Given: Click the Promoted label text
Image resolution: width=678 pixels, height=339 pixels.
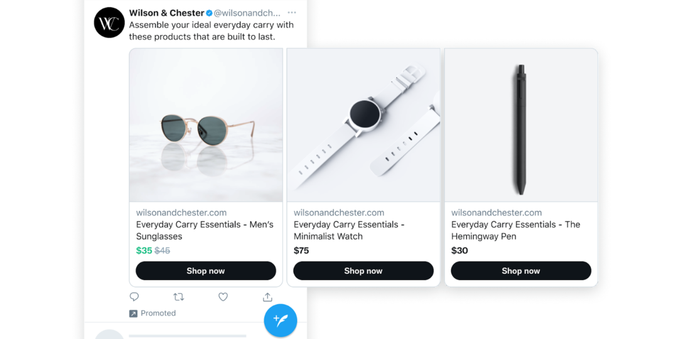Looking at the screenshot, I should [x=158, y=313].
